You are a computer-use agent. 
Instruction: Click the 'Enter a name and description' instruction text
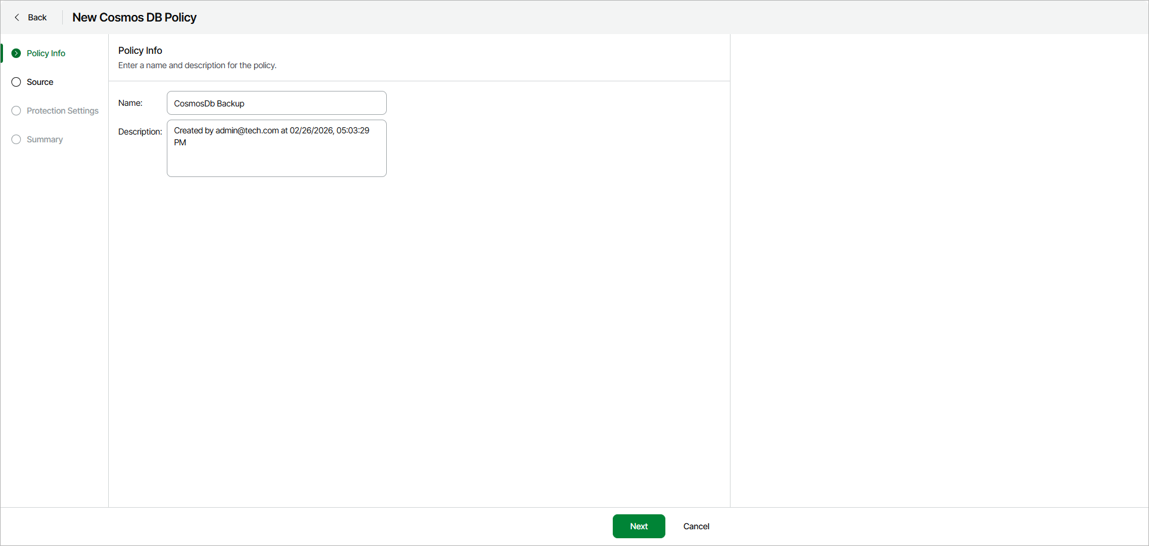point(197,65)
